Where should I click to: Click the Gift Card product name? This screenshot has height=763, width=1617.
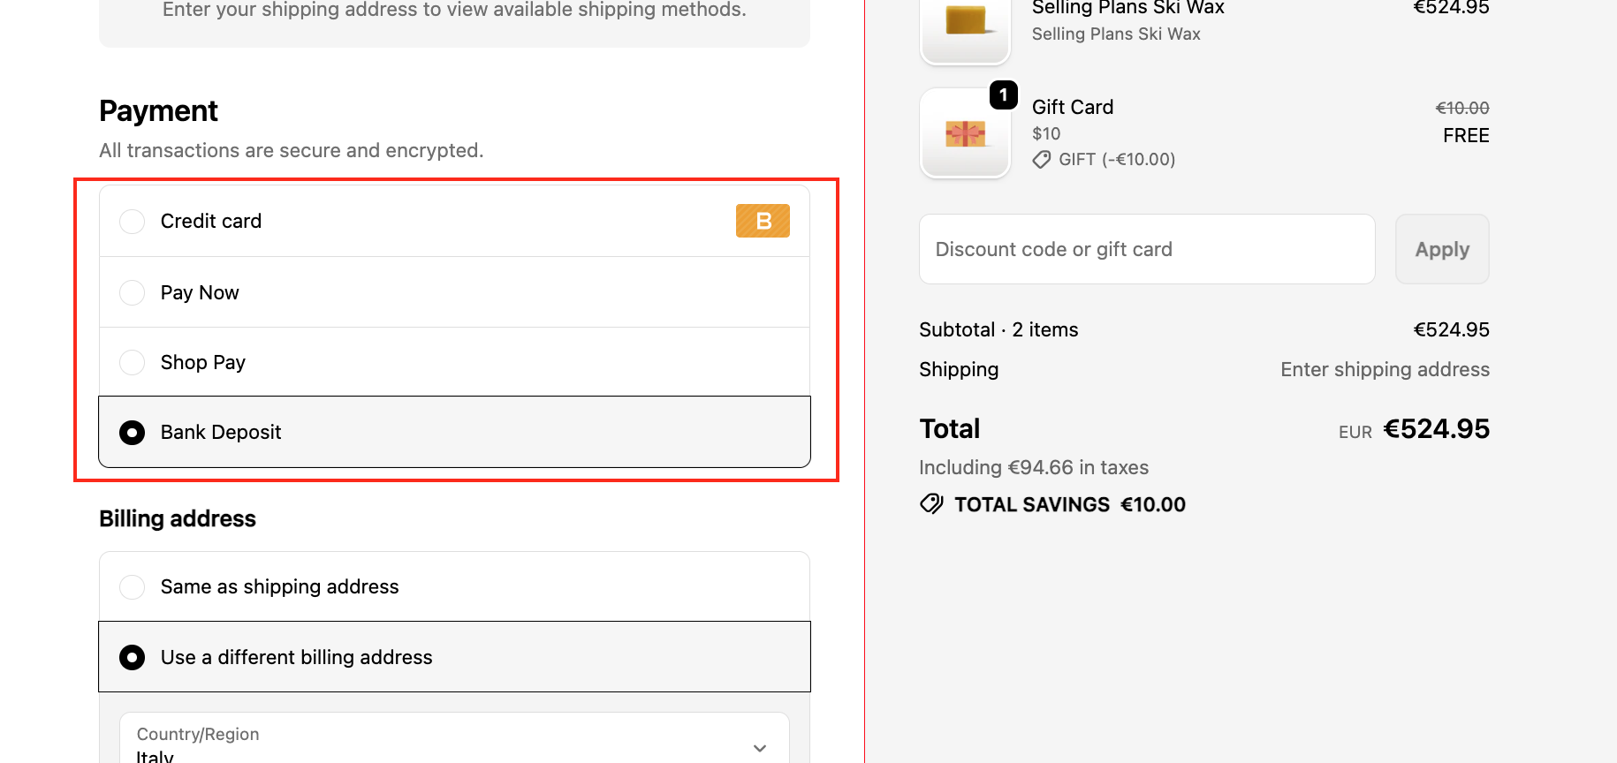coord(1073,107)
